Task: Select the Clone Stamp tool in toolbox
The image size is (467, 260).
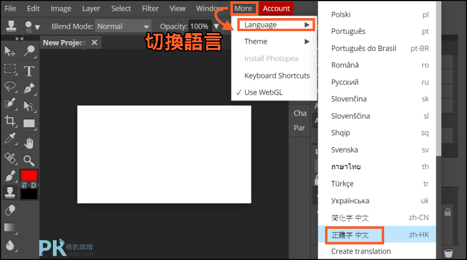Action: point(10,192)
